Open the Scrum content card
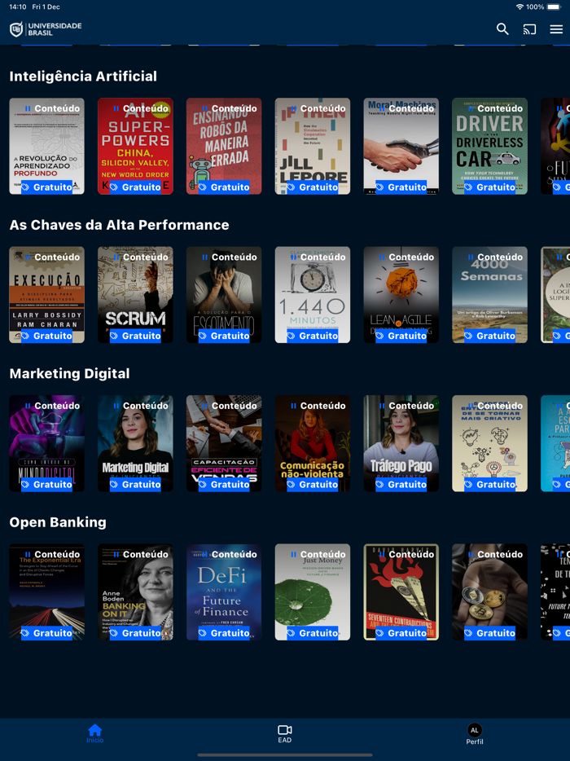570x761 pixels. (135, 295)
